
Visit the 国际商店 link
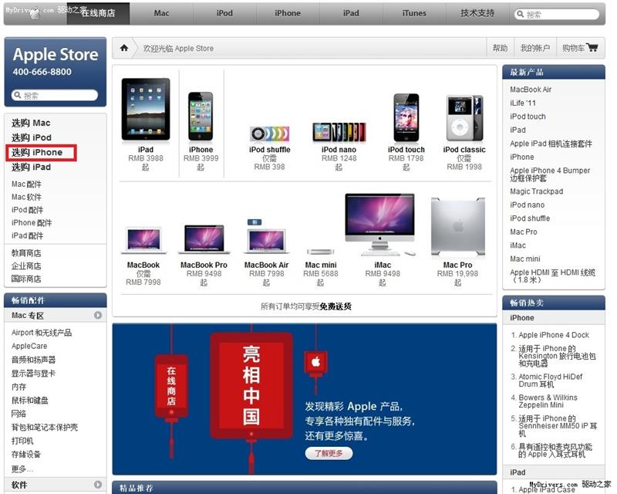[x=26, y=279]
